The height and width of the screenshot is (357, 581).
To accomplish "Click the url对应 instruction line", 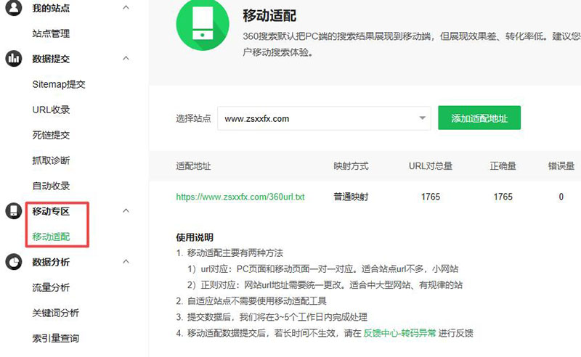I will (x=322, y=269).
